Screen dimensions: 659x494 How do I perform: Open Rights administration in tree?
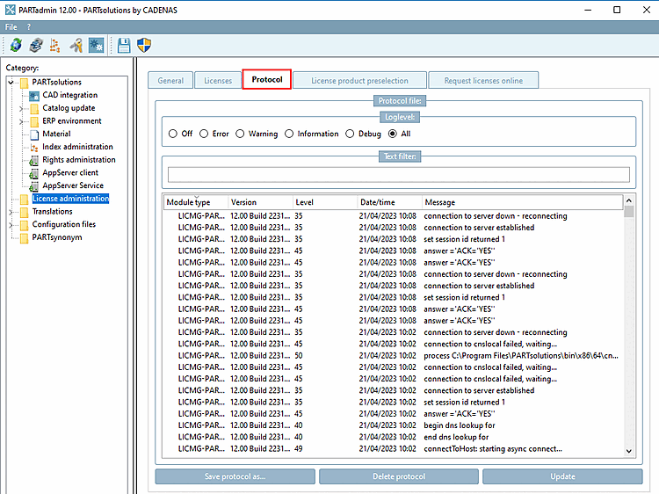(x=78, y=160)
